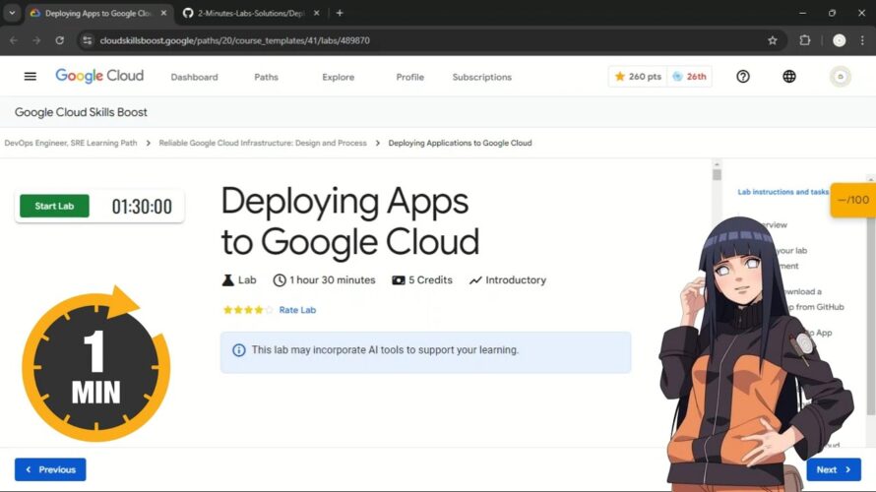Screen dimensions: 876x492
Task: Click the Google Cloud Skills Boost title
Action: (81, 112)
